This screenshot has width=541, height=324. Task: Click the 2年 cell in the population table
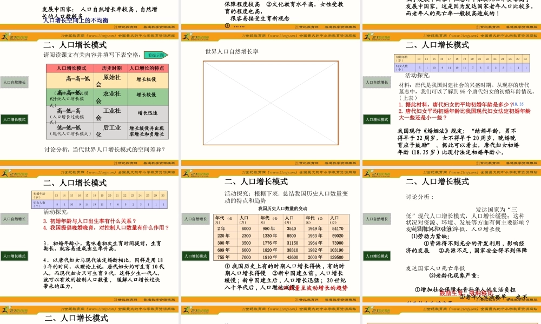coord(225,228)
